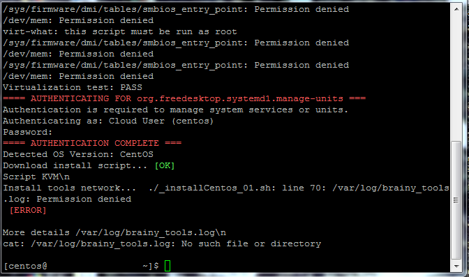Click the red "AUTHENTICATION COMPLETE" line
The width and height of the screenshot is (469, 277).
(x=92, y=143)
